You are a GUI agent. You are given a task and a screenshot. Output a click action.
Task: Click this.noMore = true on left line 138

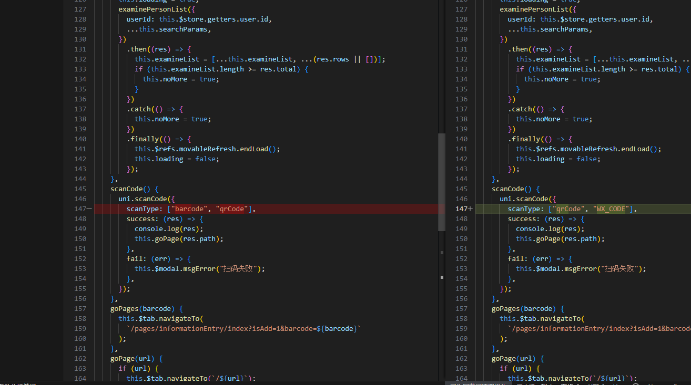click(x=173, y=119)
